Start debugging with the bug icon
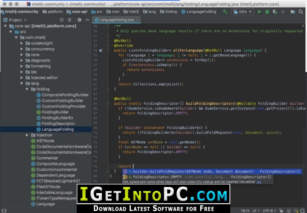 click(x=267, y=12)
